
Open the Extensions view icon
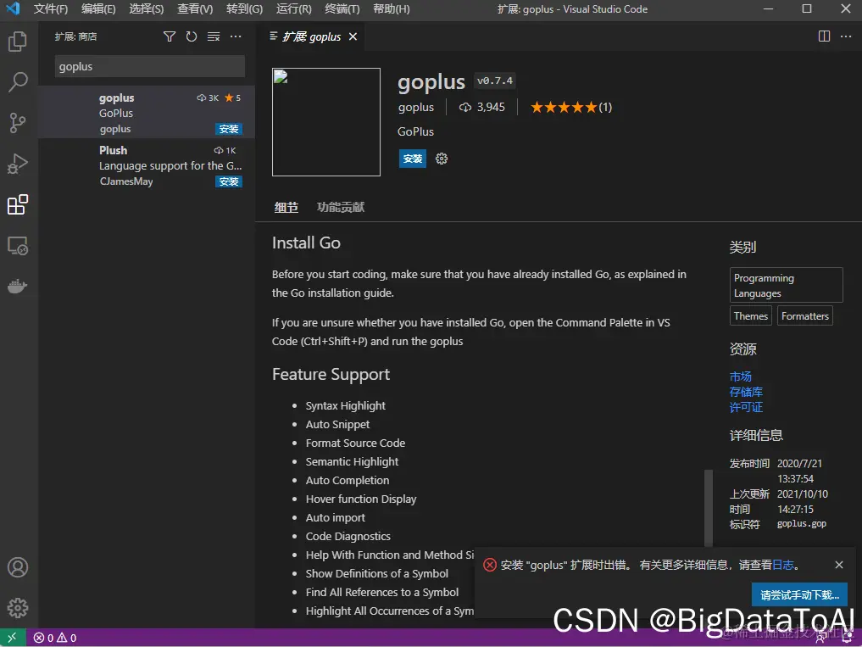(x=18, y=204)
